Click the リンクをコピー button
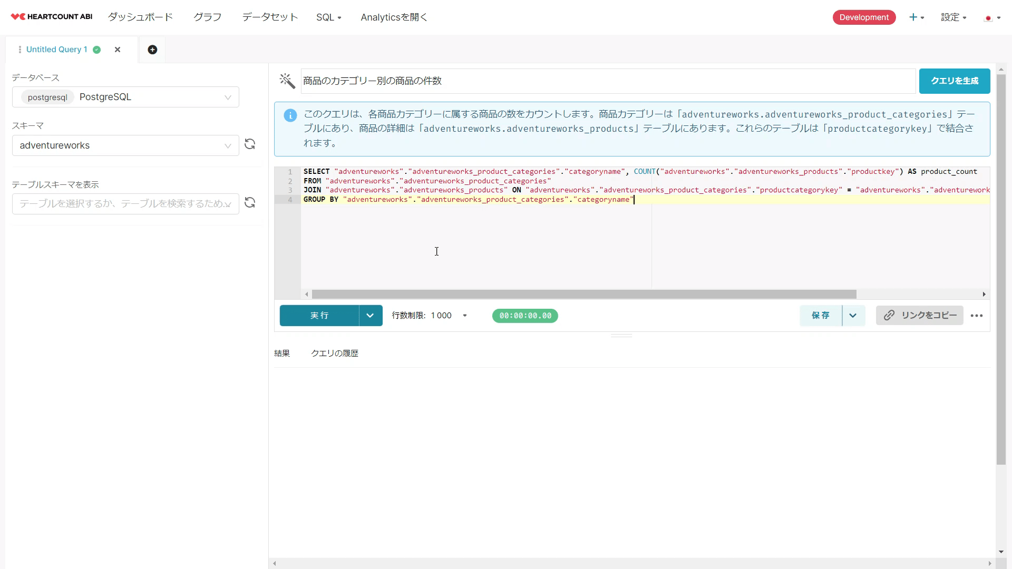This screenshot has width=1012, height=569. pyautogui.click(x=919, y=316)
